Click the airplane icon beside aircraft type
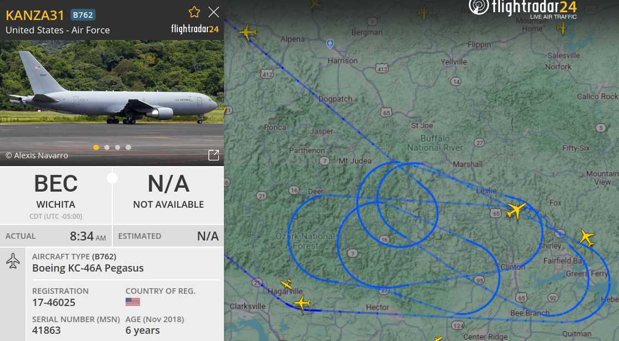Screen dimensions: 619x341 [x=13, y=261]
